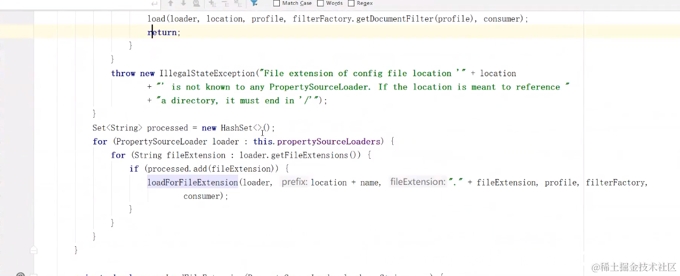Click "File extension of config file location" string
The width and height of the screenshot is (680, 276).
pyautogui.click(x=362, y=74)
